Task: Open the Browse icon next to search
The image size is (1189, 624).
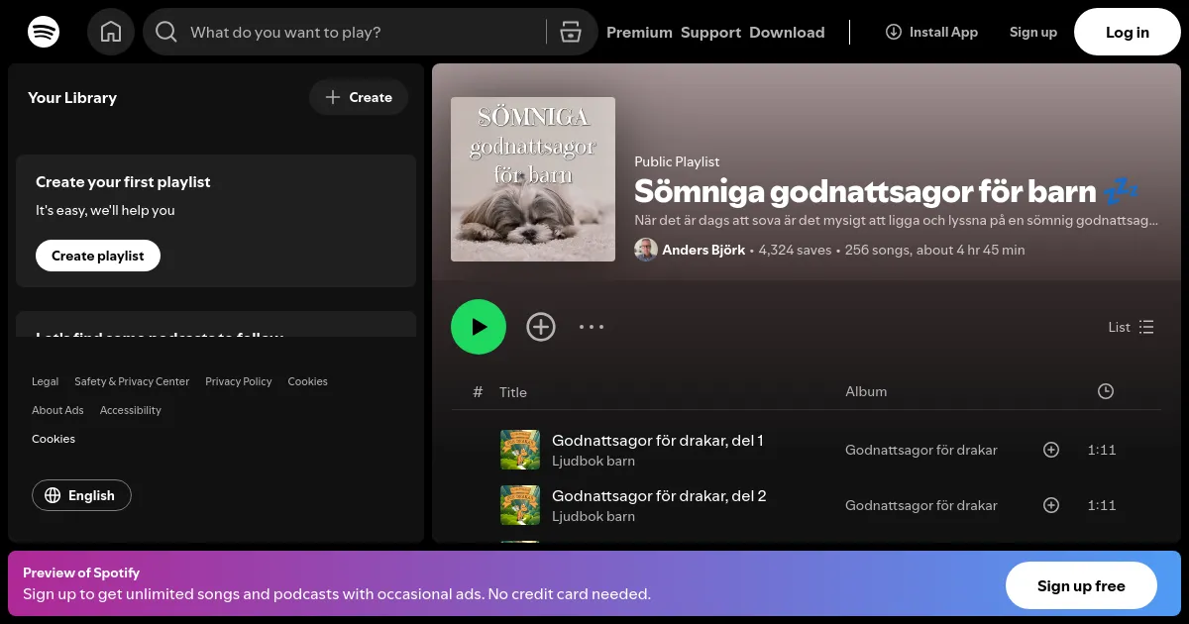Action: [x=571, y=32]
